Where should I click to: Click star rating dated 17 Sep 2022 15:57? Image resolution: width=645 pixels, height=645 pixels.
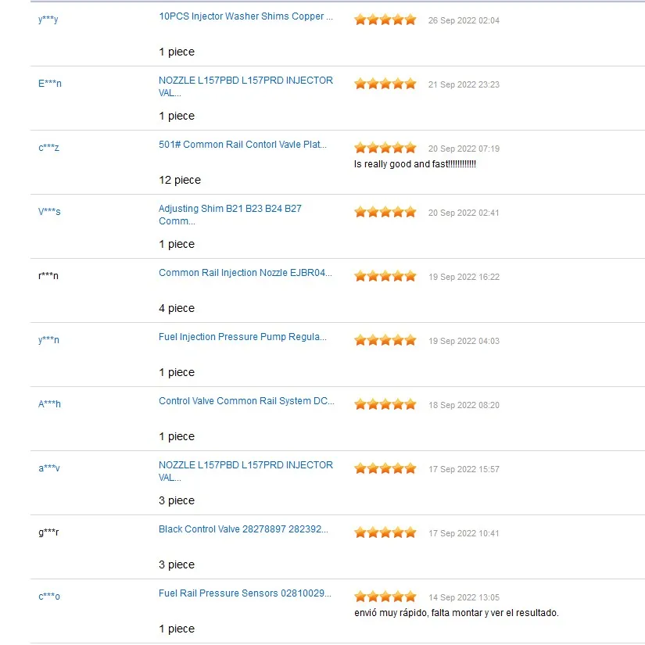pyautogui.click(x=385, y=468)
